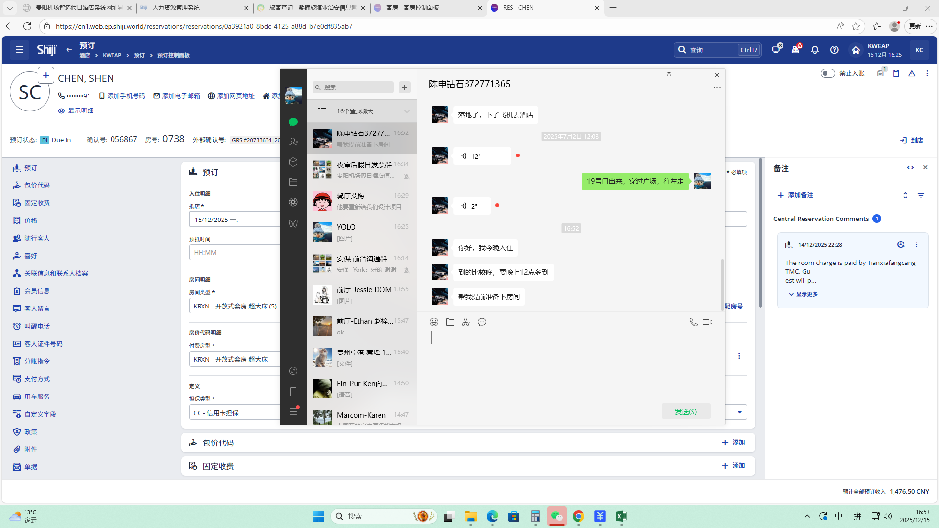Image resolution: width=939 pixels, height=528 pixels.
Task: Open the WeChat contacts sidebar icon
Action: point(293,142)
